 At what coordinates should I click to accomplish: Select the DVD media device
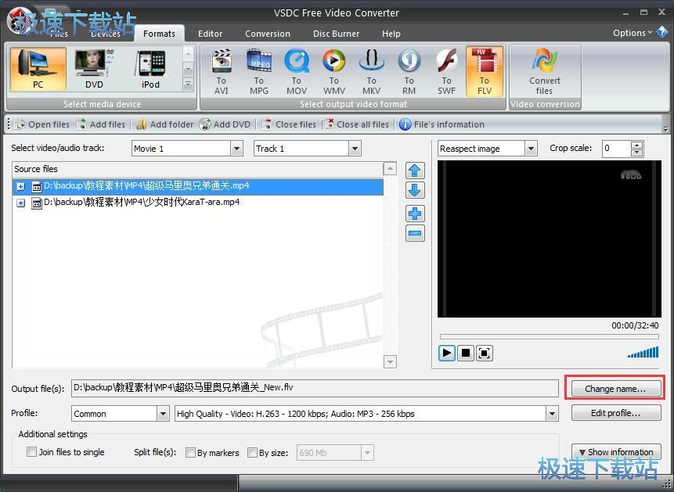pos(94,69)
